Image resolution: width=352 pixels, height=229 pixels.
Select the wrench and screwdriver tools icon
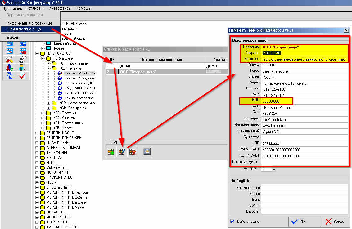[10, 59]
